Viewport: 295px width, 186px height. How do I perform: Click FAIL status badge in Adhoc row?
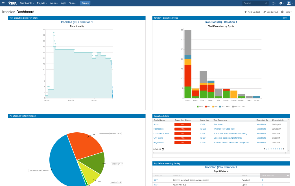click(x=183, y=124)
